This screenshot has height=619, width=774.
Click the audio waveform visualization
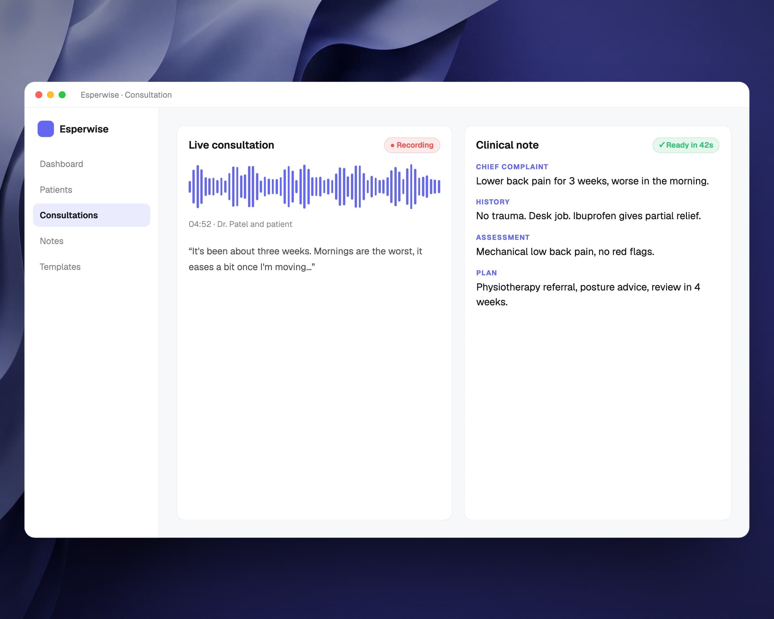coord(314,187)
